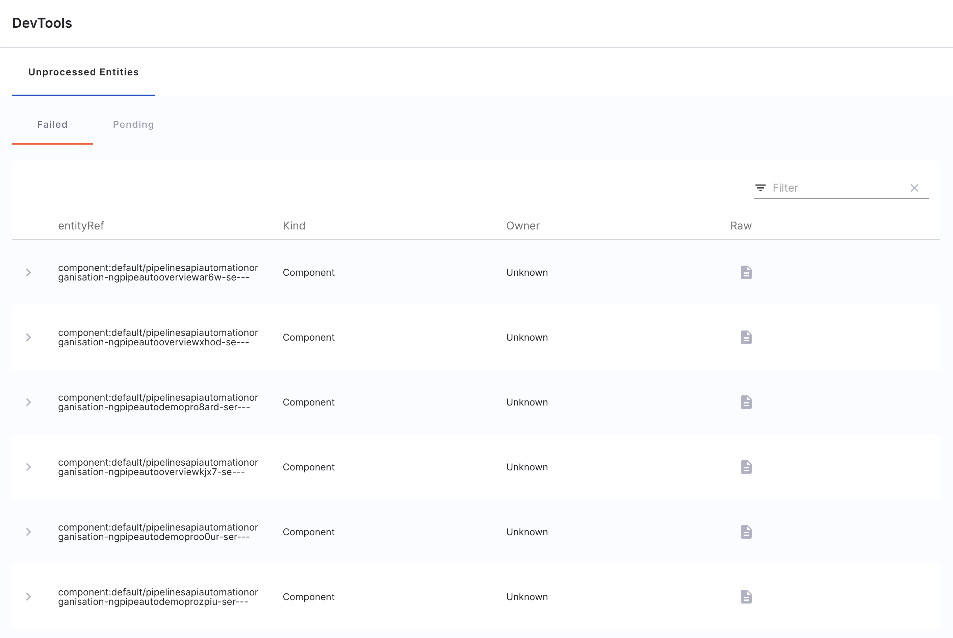Click the entityRef column header

pyautogui.click(x=81, y=226)
